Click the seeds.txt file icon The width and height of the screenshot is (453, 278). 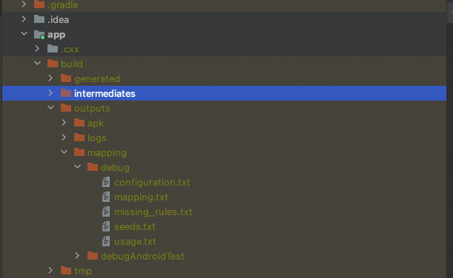click(106, 226)
